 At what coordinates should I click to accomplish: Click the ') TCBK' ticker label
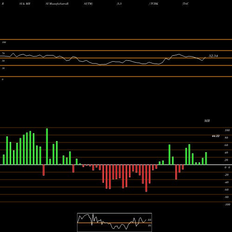(x=154, y=4)
